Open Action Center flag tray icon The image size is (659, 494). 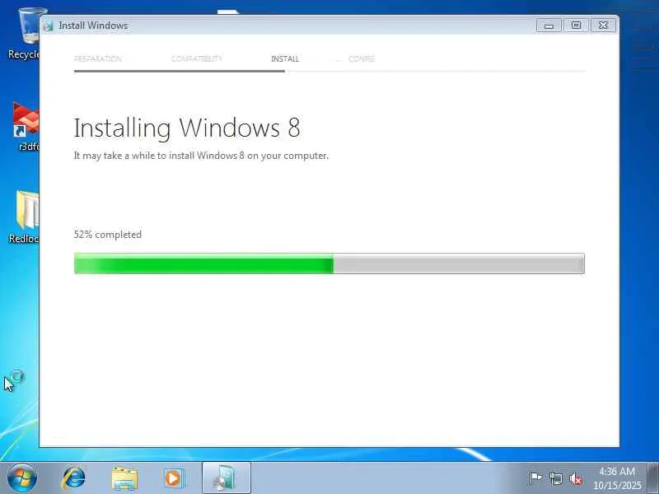click(535, 478)
